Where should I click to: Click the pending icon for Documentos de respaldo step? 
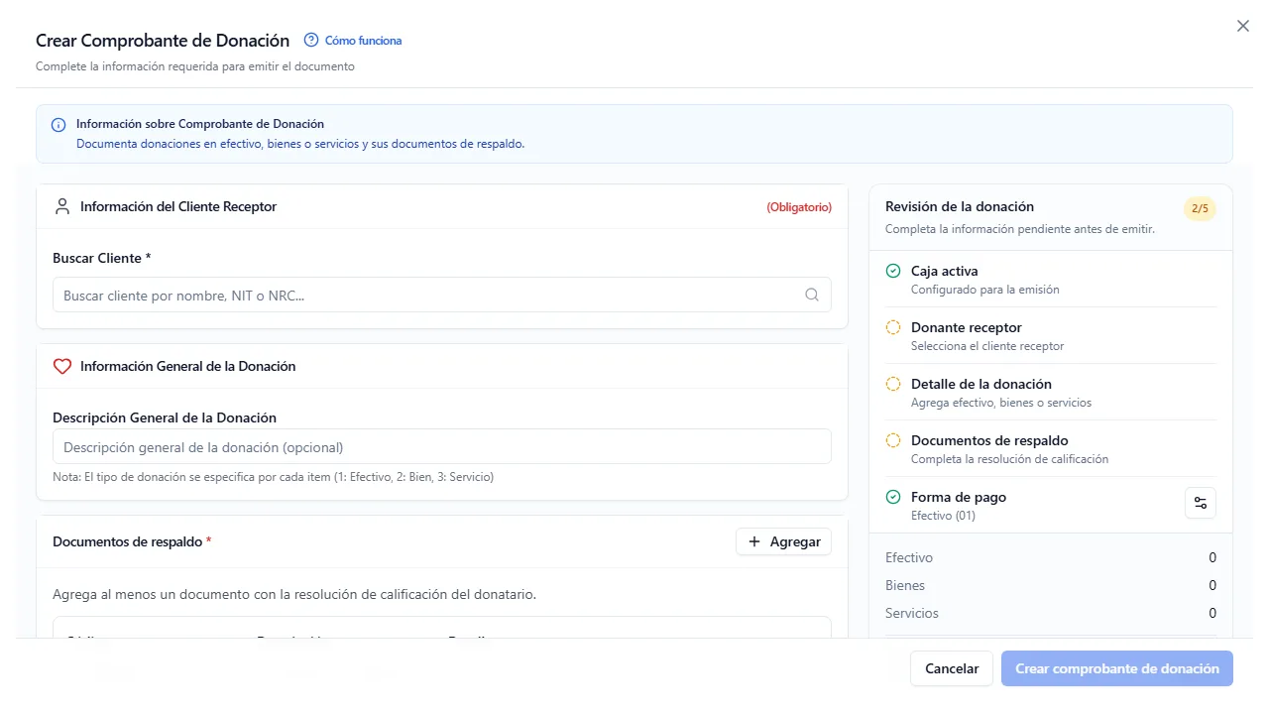pos(893,440)
